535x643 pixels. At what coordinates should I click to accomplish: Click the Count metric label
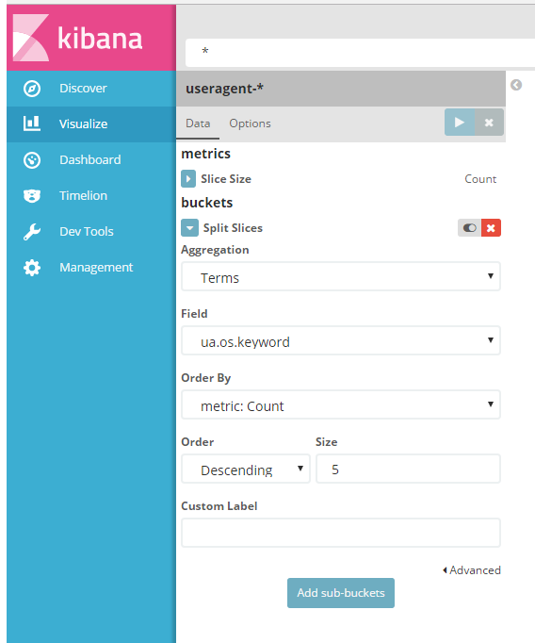[x=480, y=179]
